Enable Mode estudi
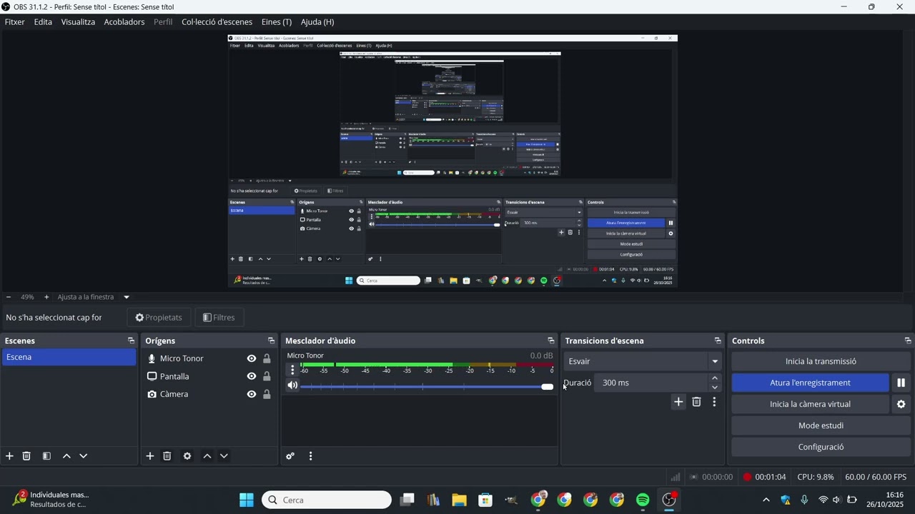 [821, 425]
